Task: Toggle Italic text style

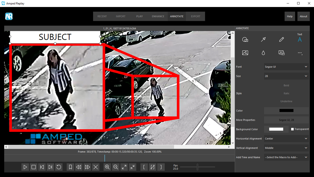Action: pyautogui.click(x=286, y=93)
